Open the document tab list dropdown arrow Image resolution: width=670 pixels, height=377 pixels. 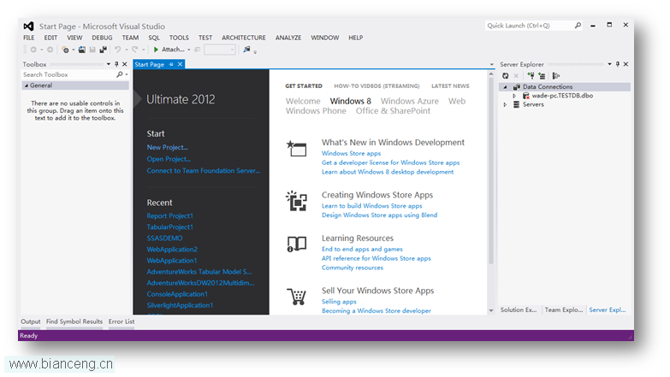491,64
